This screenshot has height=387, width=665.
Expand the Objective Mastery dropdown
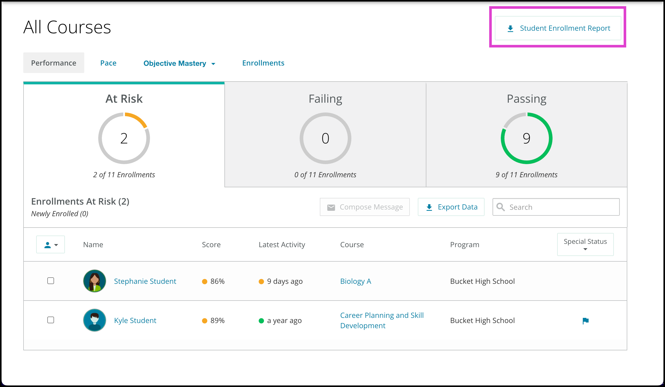point(179,63)
